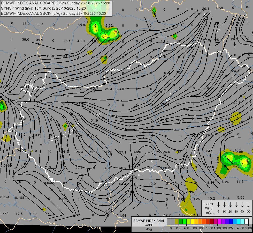
Task: Select the dark green swatch in CAPE legend
Action: [x=181, y=222]
